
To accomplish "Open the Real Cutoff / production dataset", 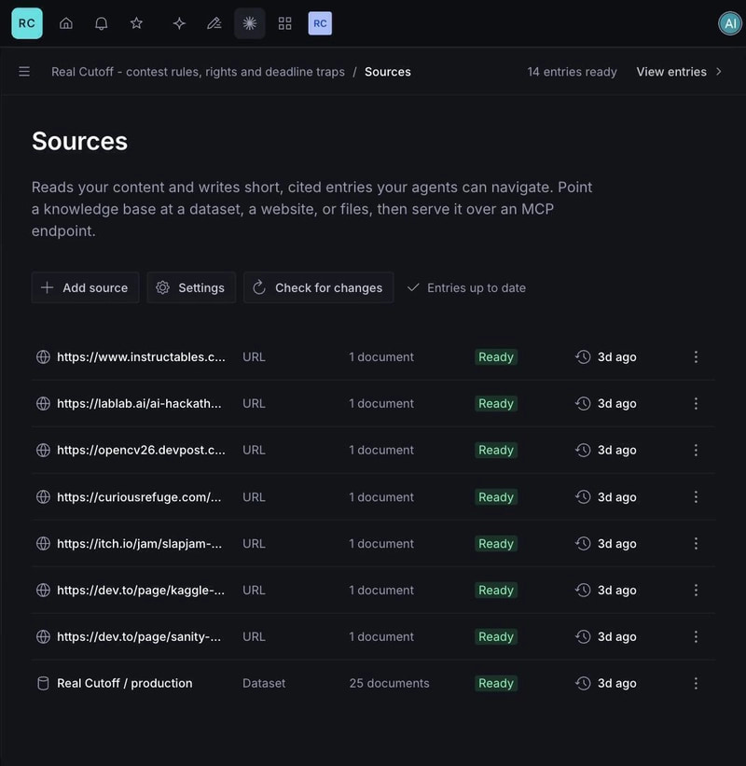I will coord(125,684).
